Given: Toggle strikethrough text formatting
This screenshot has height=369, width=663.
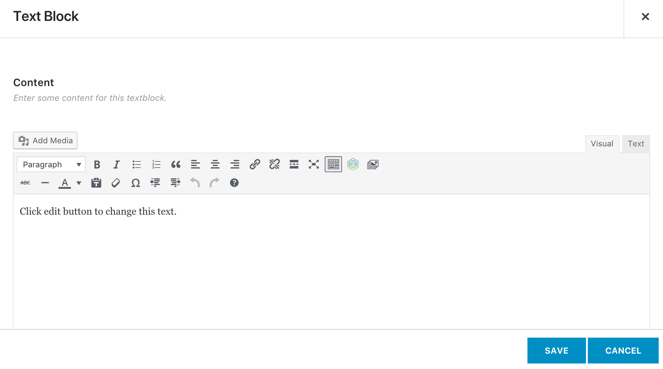Looking at the screenshot, I should pos(25,182).
